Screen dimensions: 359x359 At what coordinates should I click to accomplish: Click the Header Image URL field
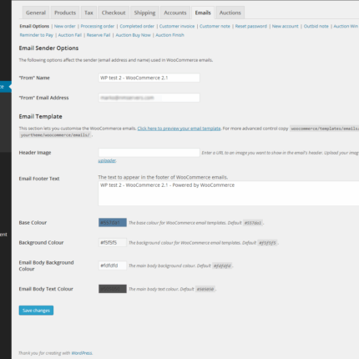click(149, 153)
